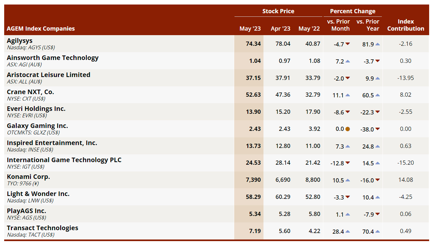Open the Inspired Entertainment, Inc. company name
Screen dimensions: 433x244
tap(52, 143)
